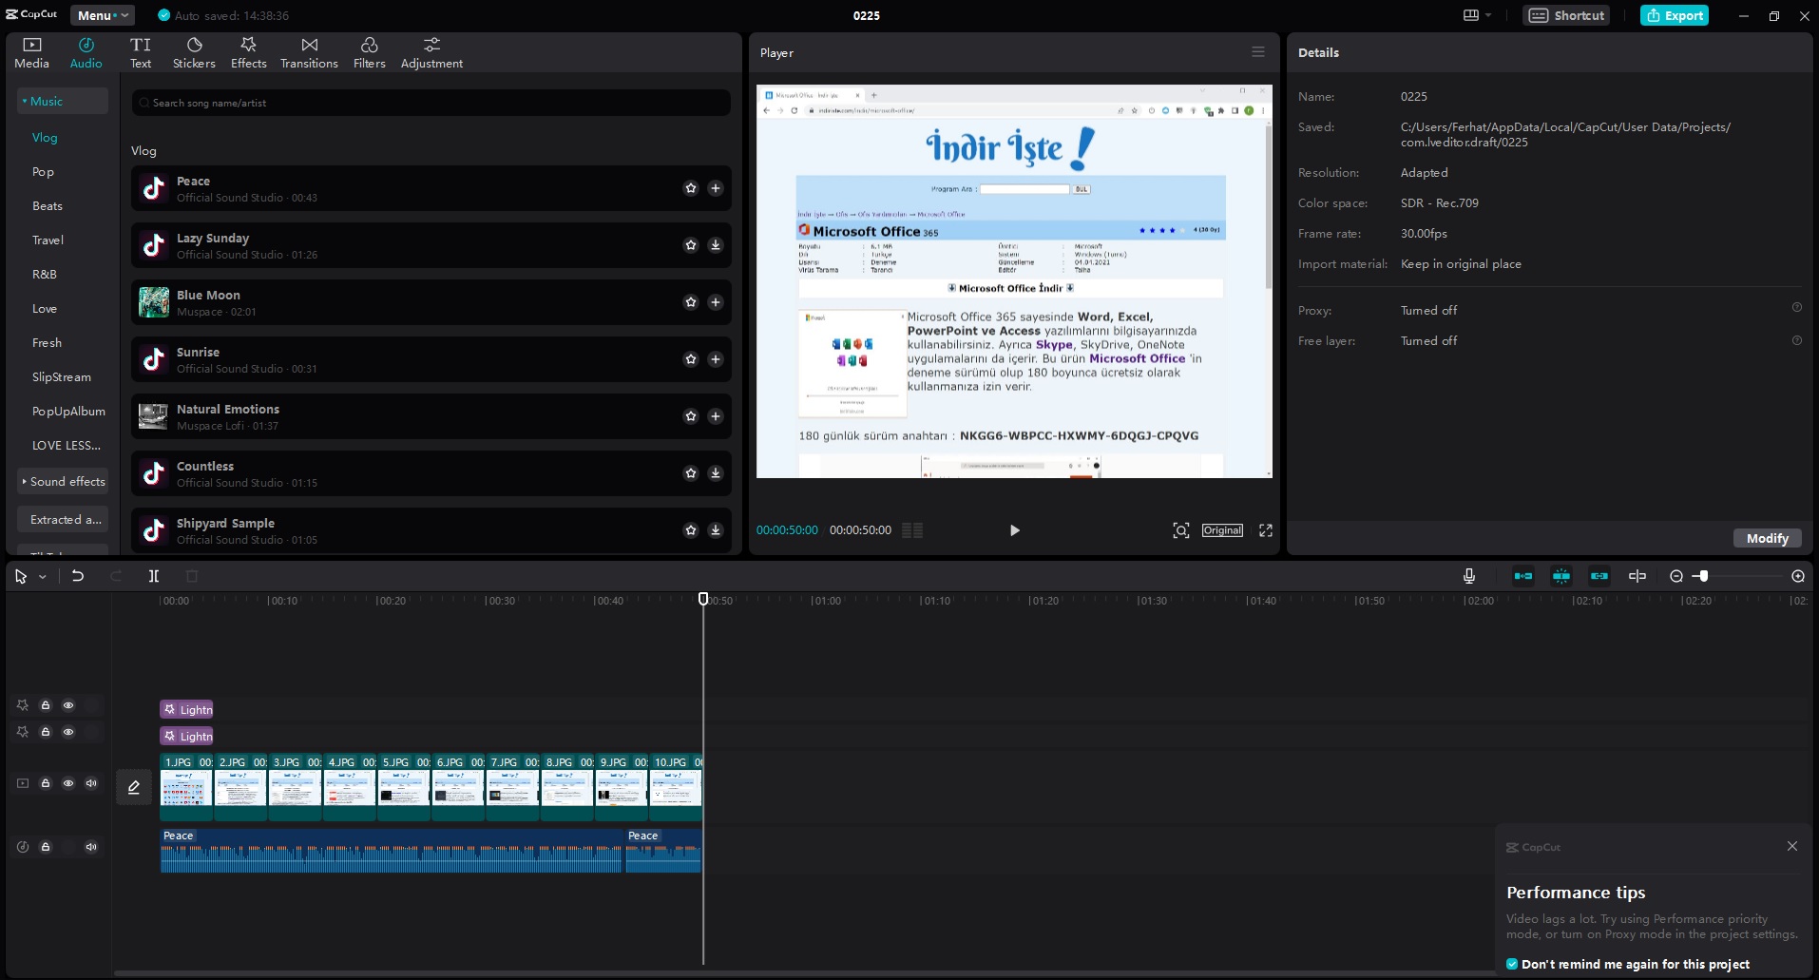This screenshot has width=1819, height=980.
Task: Choose the Select cursor tool
Action: (21, 576)
